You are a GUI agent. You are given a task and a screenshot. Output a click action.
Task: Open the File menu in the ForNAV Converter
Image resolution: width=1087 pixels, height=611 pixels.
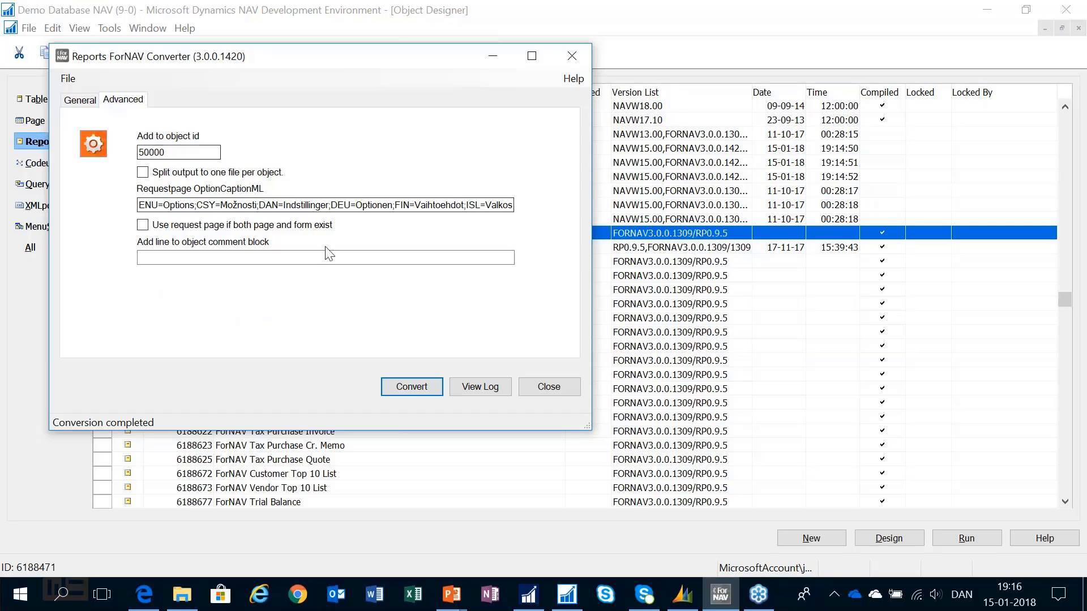(x=67, y=78)
